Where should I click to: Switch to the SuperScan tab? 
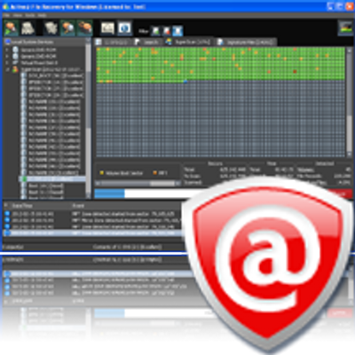point(189,42)
